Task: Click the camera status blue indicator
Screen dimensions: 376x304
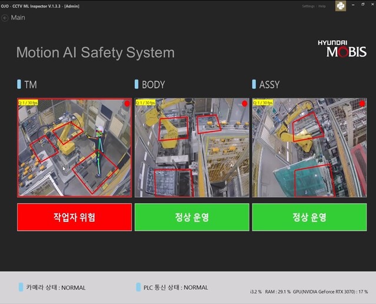Action: [x=21, y=288]
